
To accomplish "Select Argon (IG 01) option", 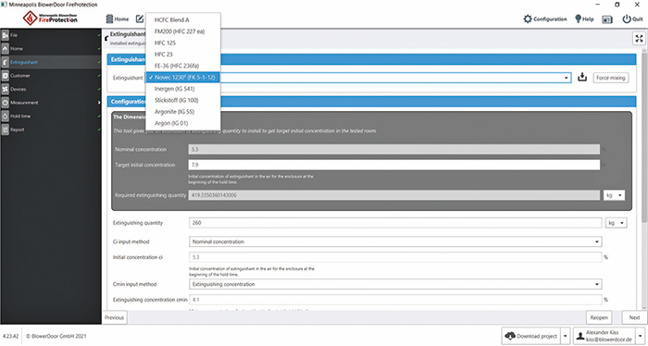I will [x=183, y=123].
